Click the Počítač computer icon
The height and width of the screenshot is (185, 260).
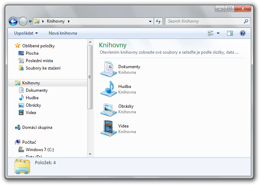coord(18,142)
